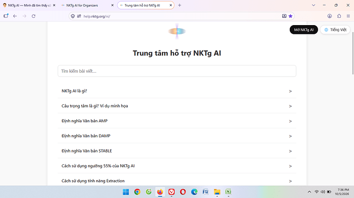
Task: Launch Google Chrome from taskbar
Action: click(x=137, y=192)
